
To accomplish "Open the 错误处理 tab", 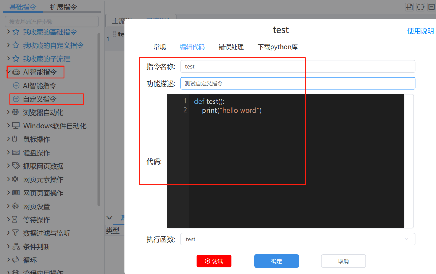I will pyautogui.click(x=231, y=47).
